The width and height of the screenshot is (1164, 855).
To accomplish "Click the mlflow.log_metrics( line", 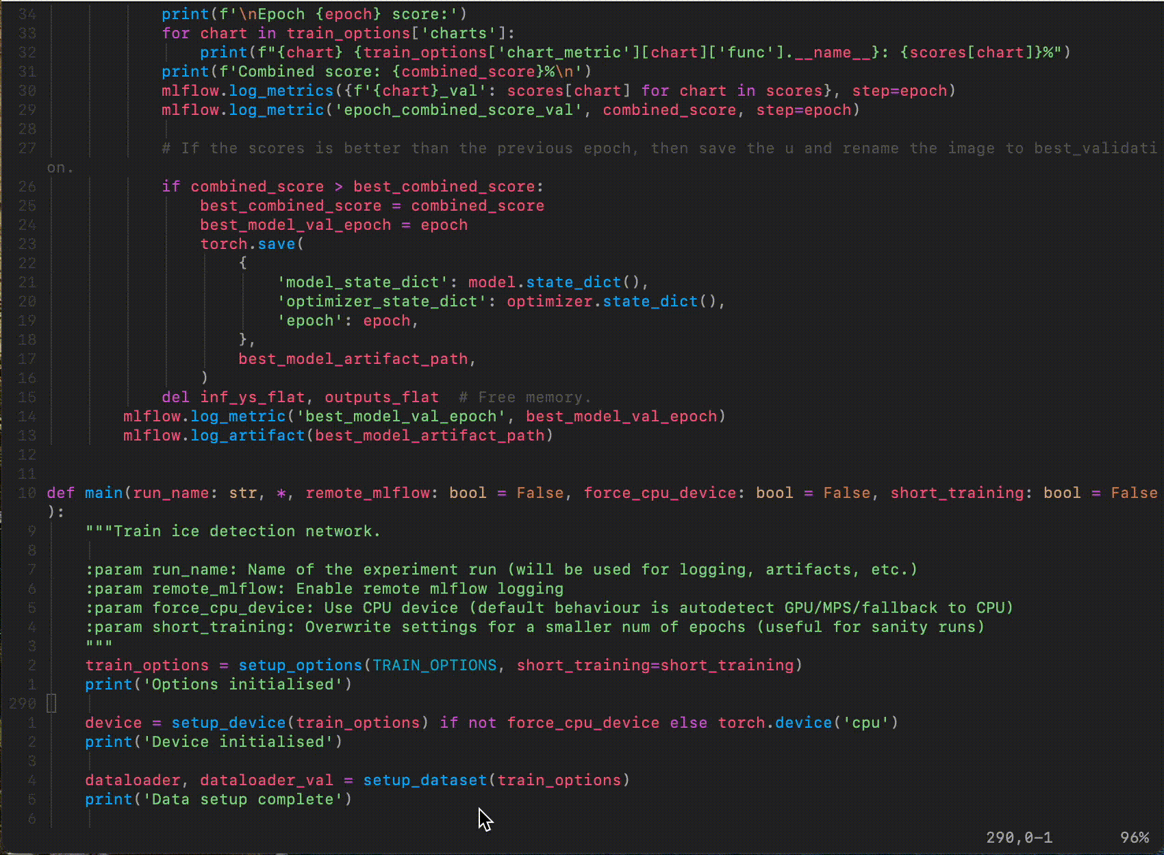I will 558,91.
